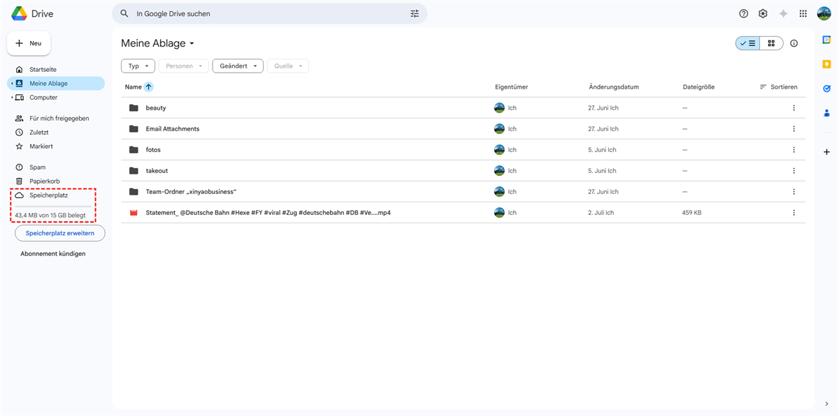Open the Typ filter dropdown

point(138,66)
